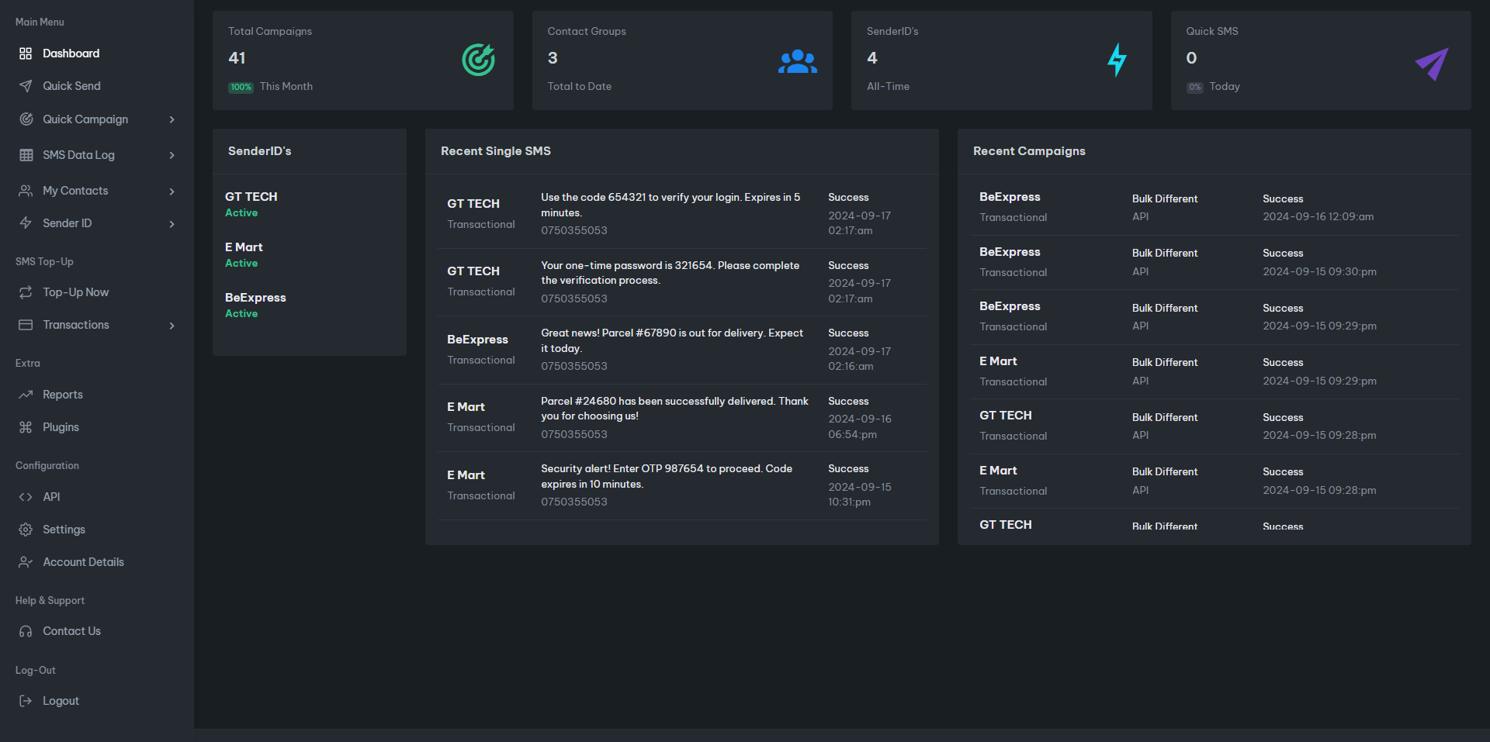Click the Reports chart icon in sidebar
Screen dimensions: 1490x742
coord(26,395)
